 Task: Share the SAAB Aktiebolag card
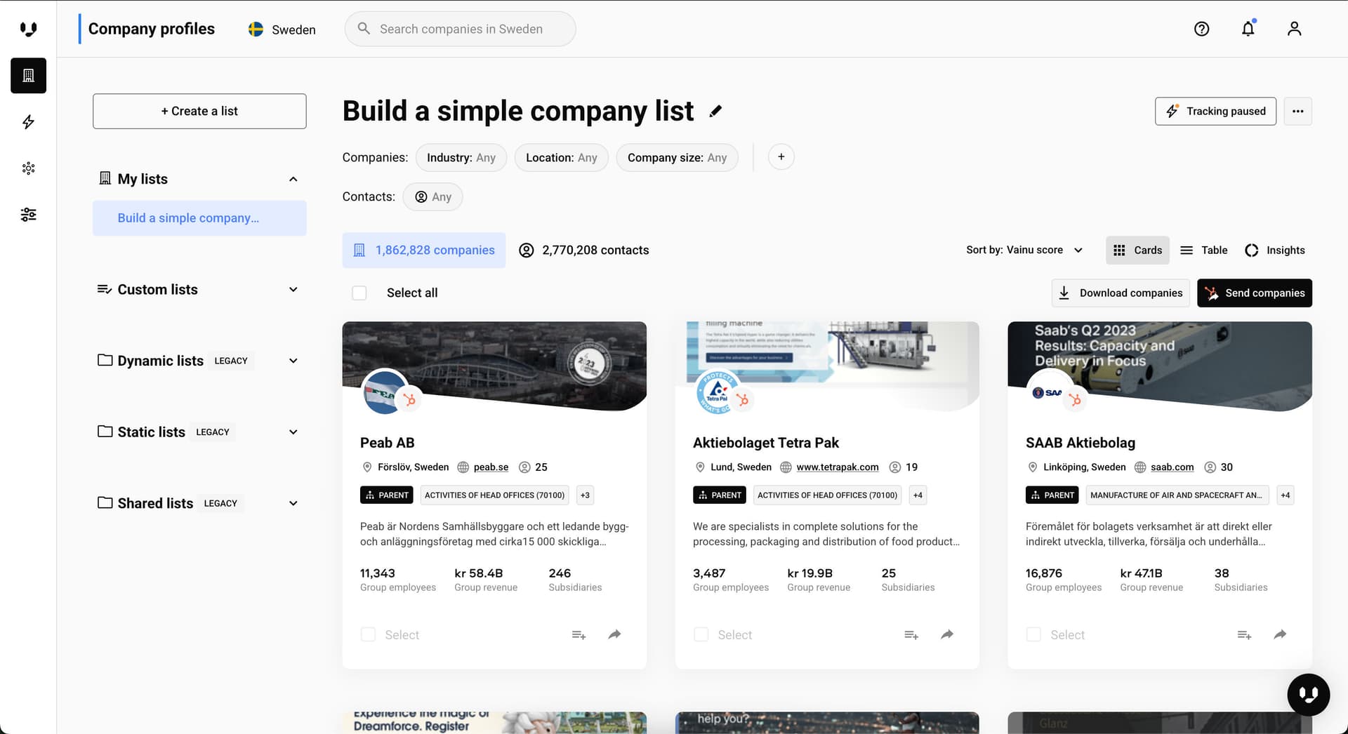1280,634
